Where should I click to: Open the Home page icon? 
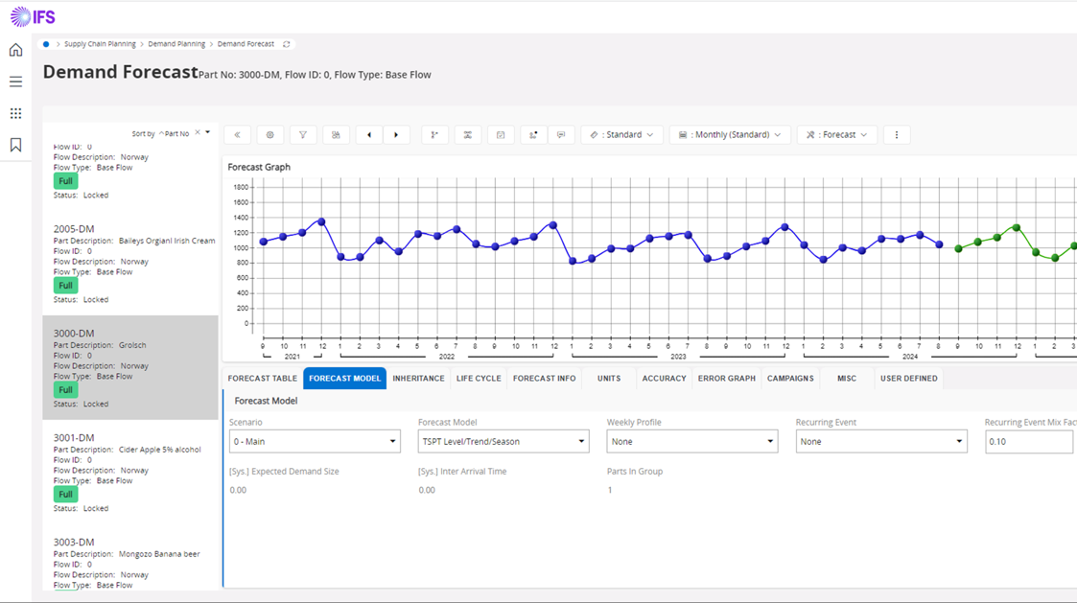15,50
